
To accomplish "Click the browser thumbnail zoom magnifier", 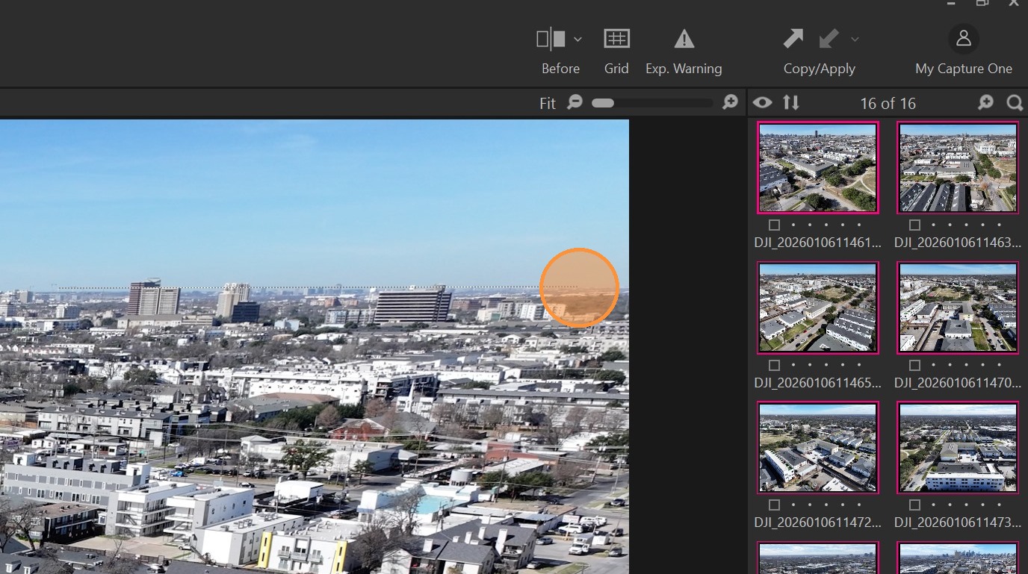I will coord(986,103).
